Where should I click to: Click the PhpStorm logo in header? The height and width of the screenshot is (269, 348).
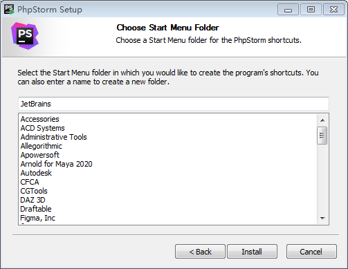(25, 36)
